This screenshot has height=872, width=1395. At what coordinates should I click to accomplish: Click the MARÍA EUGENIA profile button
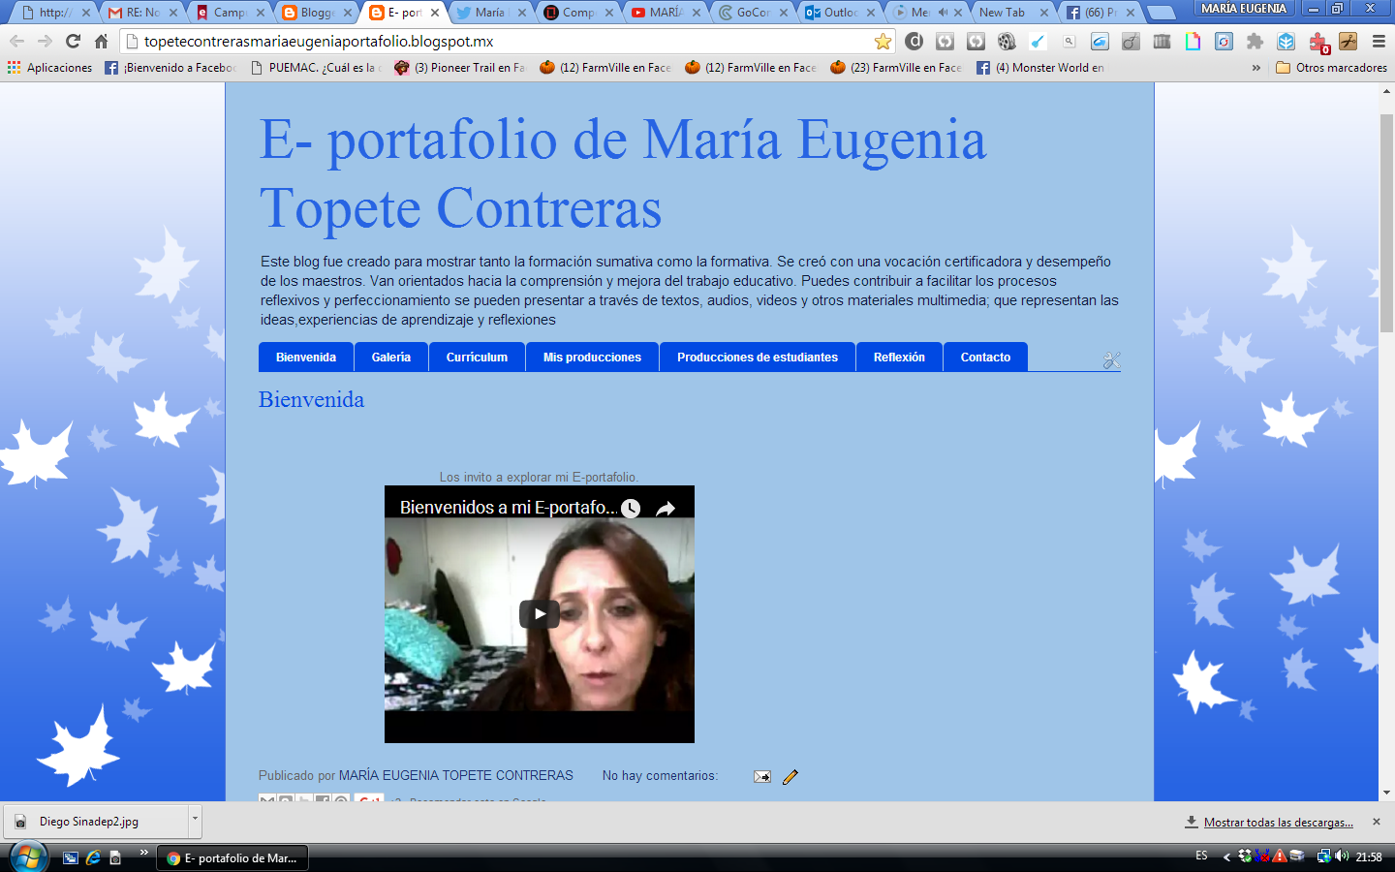point(1244,9)
